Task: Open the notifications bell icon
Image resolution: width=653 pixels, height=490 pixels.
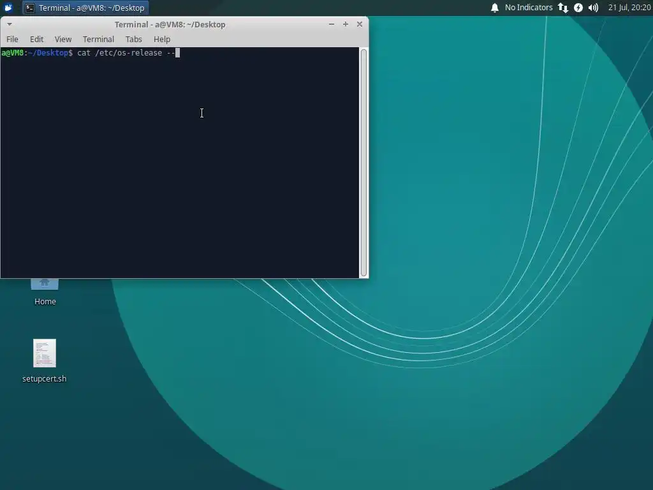Action: pyautogui.click(x=495, y=8)
